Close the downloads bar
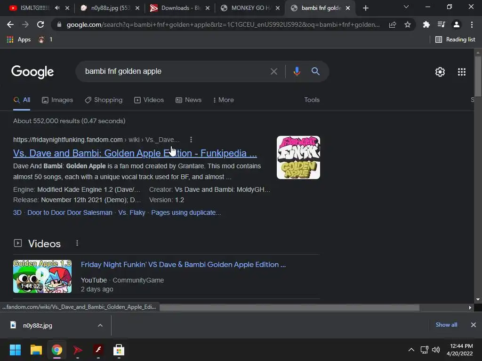Screen dimensions: 482x361 pos(474,325)
